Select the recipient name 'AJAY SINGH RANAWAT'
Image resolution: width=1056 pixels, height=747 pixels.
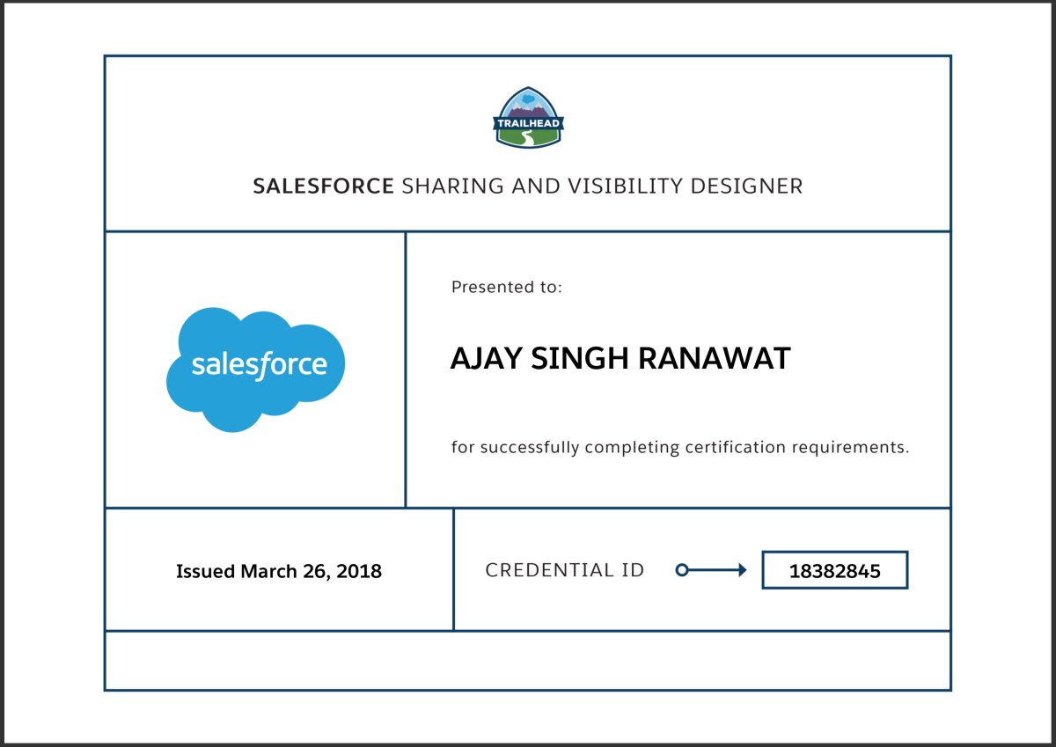[620, 359]
